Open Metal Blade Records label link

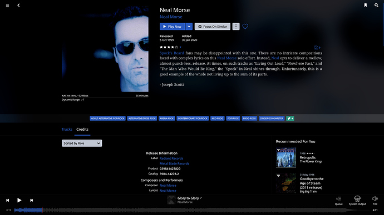[x=174, y=163]
